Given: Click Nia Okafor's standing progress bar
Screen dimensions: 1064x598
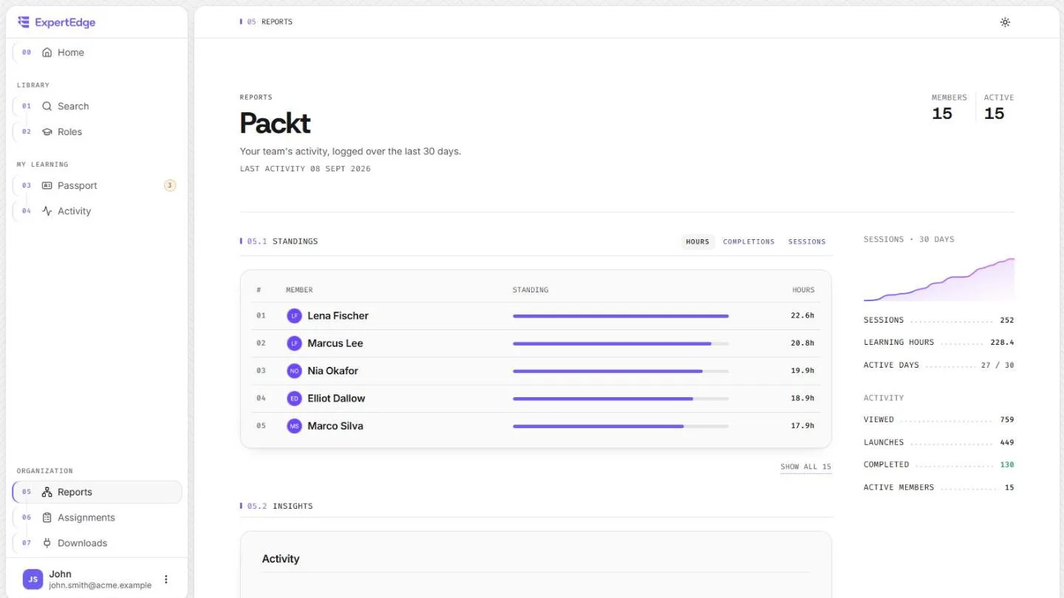Looking at the screenshot, I should 621,371.
